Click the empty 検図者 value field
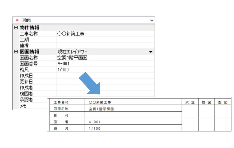 pos(105,94)
